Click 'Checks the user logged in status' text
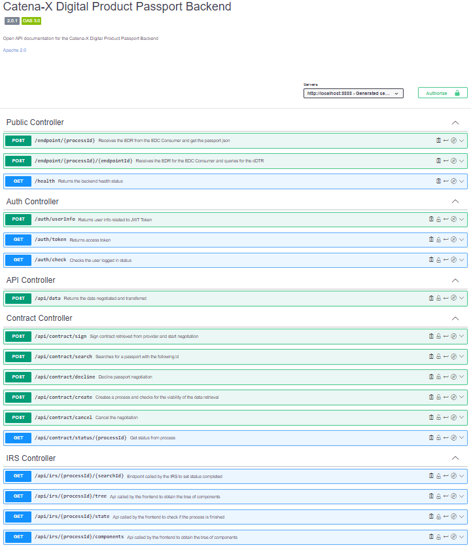 coord(101,260)
